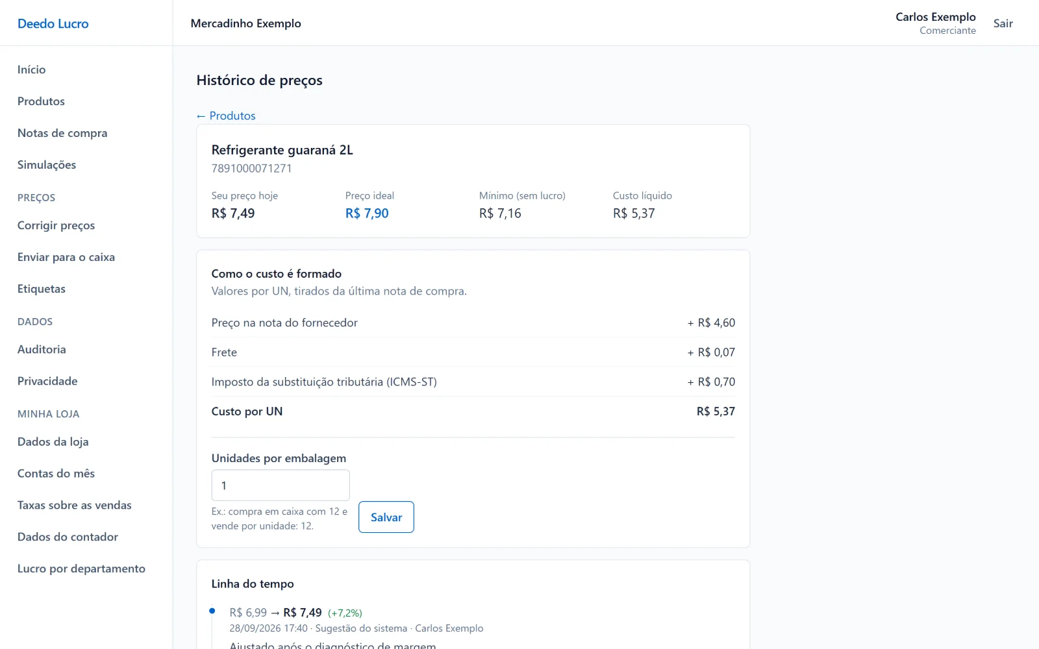
Task: Focus the Unidades por embalagem field
Action: coord(281,485)
